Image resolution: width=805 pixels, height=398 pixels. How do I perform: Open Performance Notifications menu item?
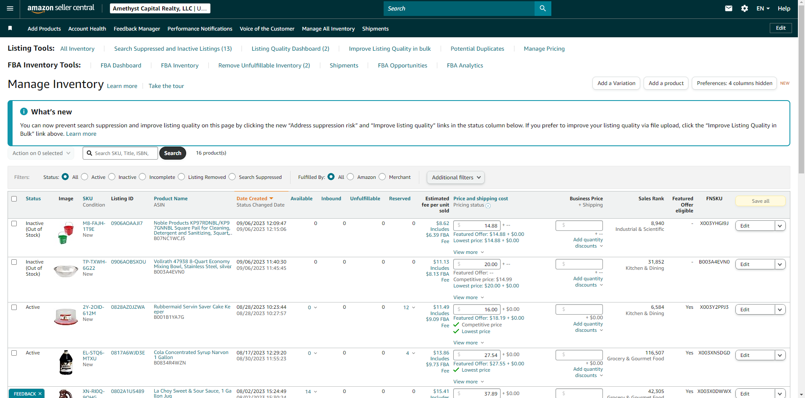200,28
